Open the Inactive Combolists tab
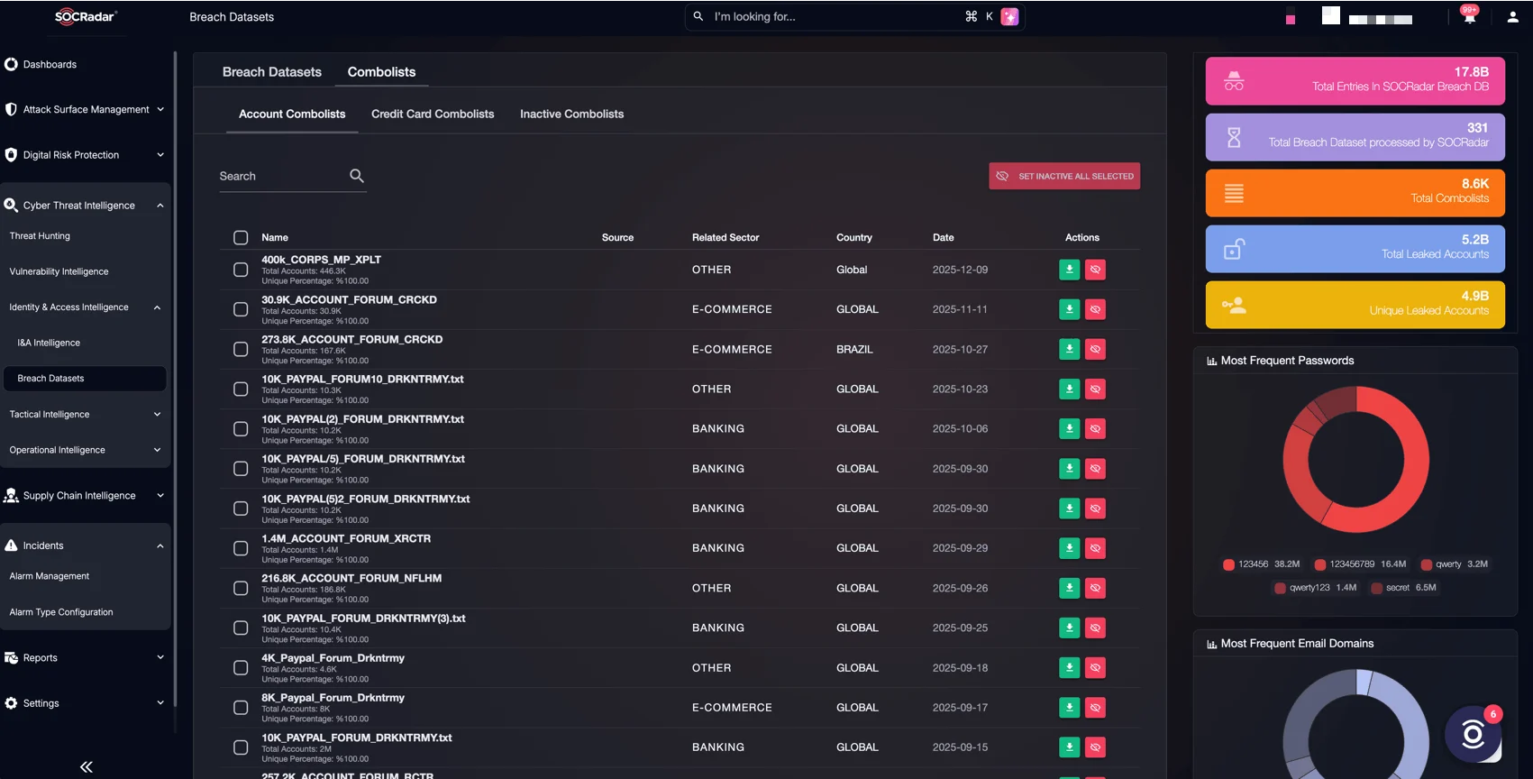Viewport: 1533px width, 779px height. click(571, 114)
